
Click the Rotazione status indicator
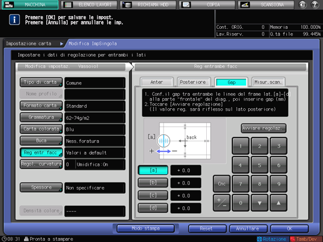(x=272, y=239)
